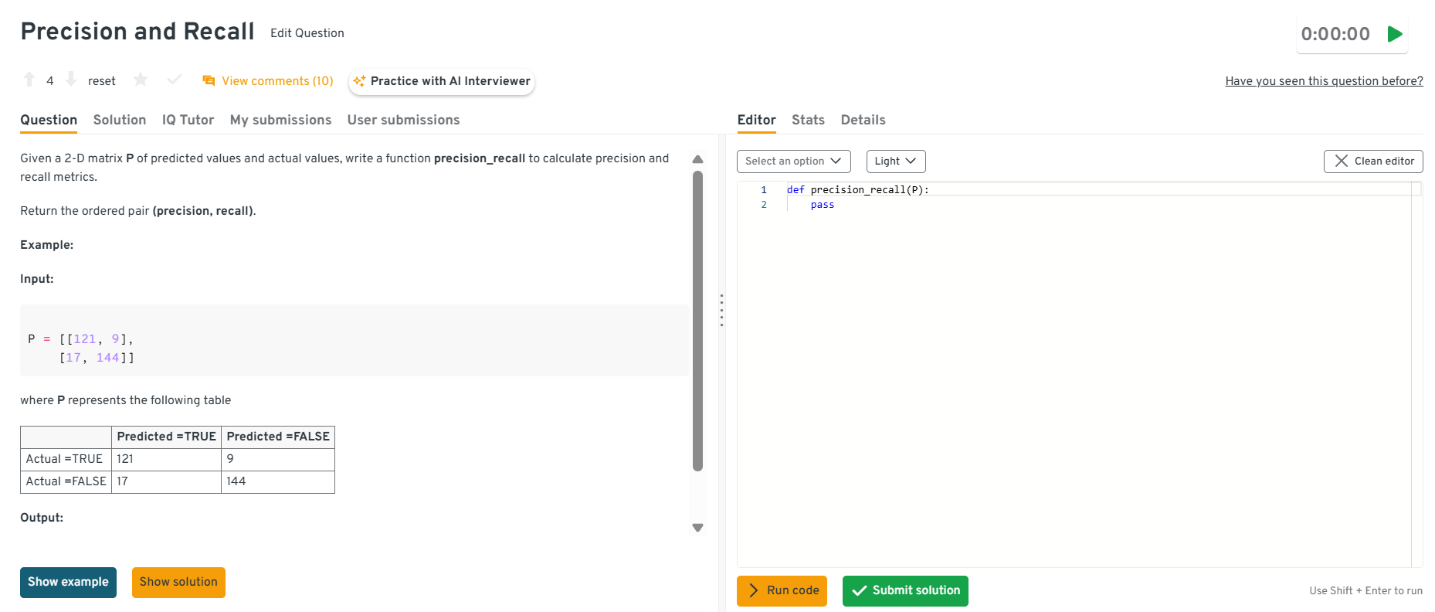Open the IQ Tutor tab
This screenshot has height=612, width=1435.
(188, 120)
